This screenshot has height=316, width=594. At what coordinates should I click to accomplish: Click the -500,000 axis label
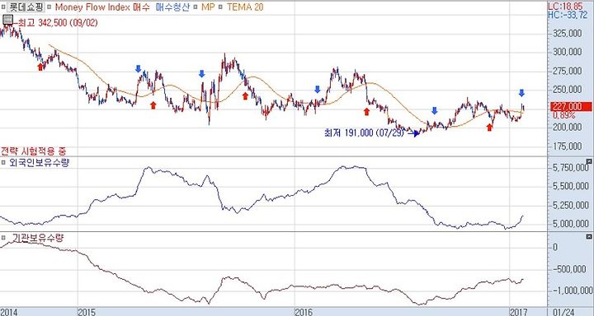click(x=570, y=269)
